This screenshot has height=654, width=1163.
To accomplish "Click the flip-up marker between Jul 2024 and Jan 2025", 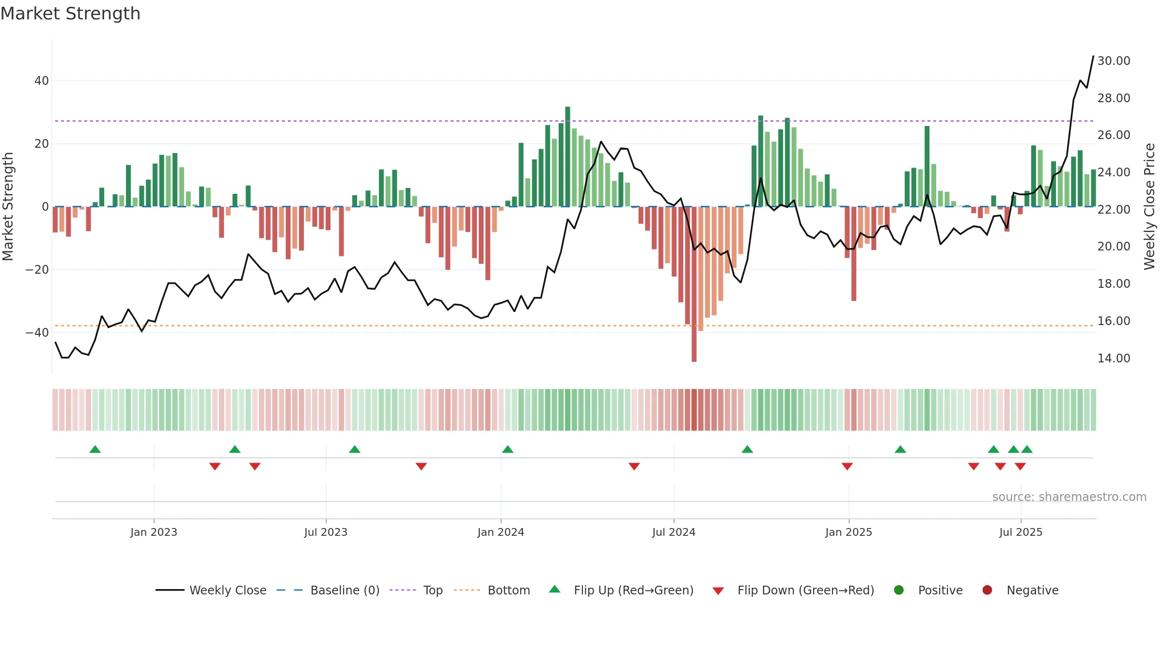I will tap(747, 449).
